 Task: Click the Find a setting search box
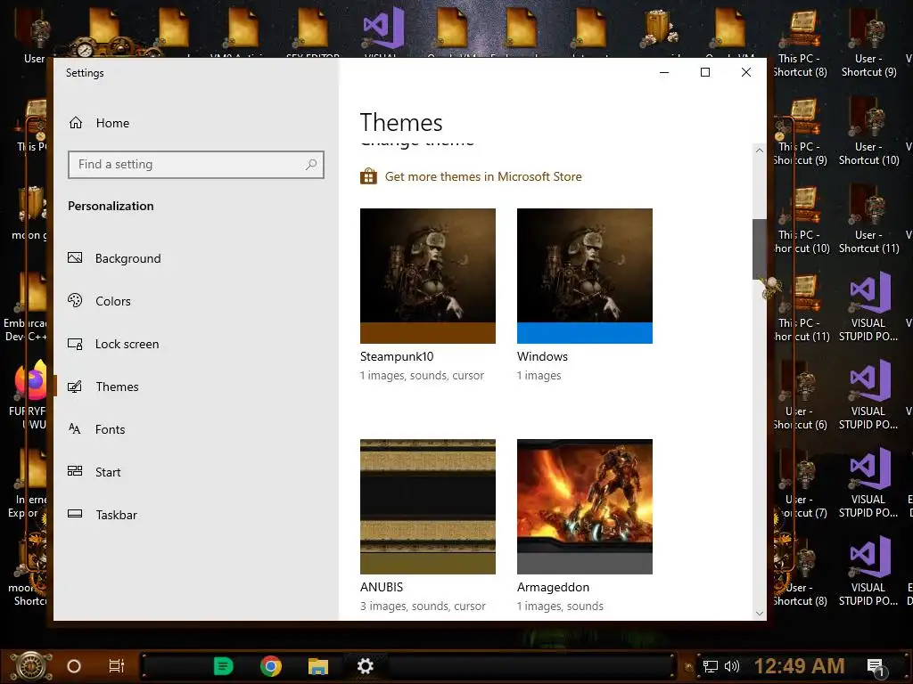click(195, 165)
